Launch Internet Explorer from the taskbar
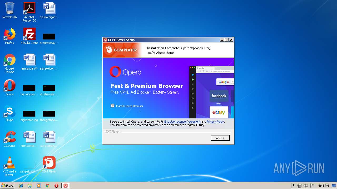This screenshot has width=337, height=189. tap(21, 186)
